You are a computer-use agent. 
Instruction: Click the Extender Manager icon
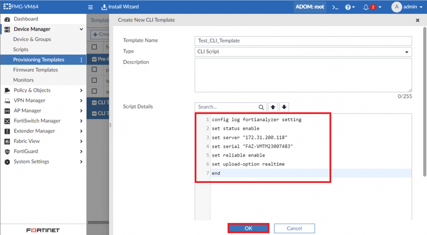pos(7,131)
